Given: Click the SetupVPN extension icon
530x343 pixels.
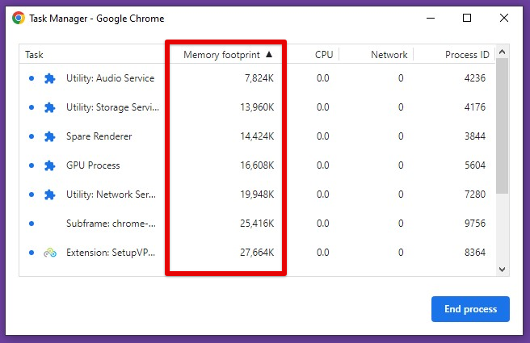Looking at the screenshot, I should (x=50, y=253).
